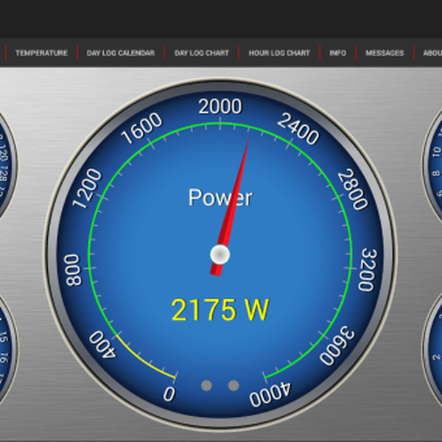Click the 800 mark on power gauge

tap(72, 271)
